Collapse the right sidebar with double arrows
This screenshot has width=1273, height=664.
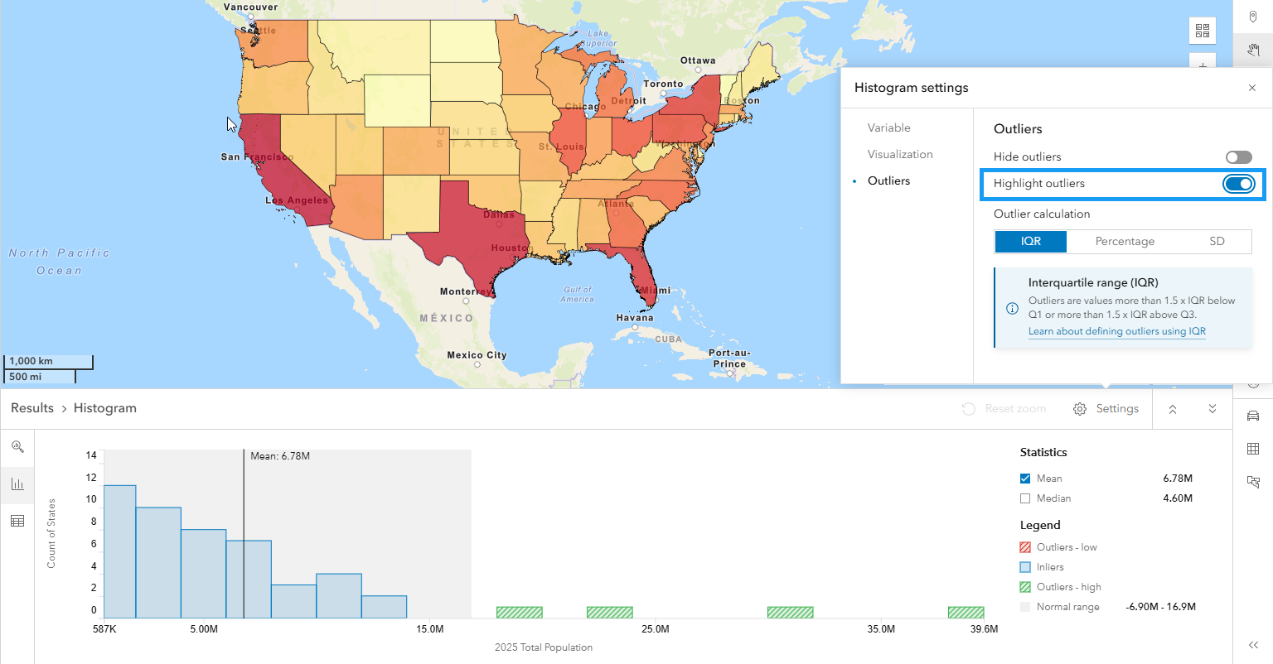(1253, 645)
